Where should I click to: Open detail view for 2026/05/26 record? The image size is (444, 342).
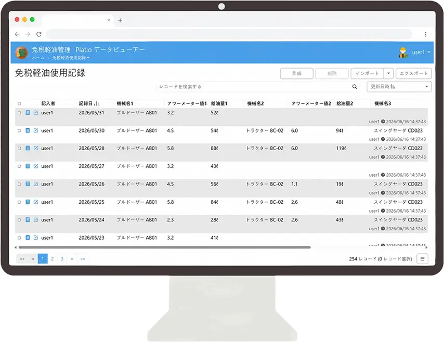coord(28,184)
